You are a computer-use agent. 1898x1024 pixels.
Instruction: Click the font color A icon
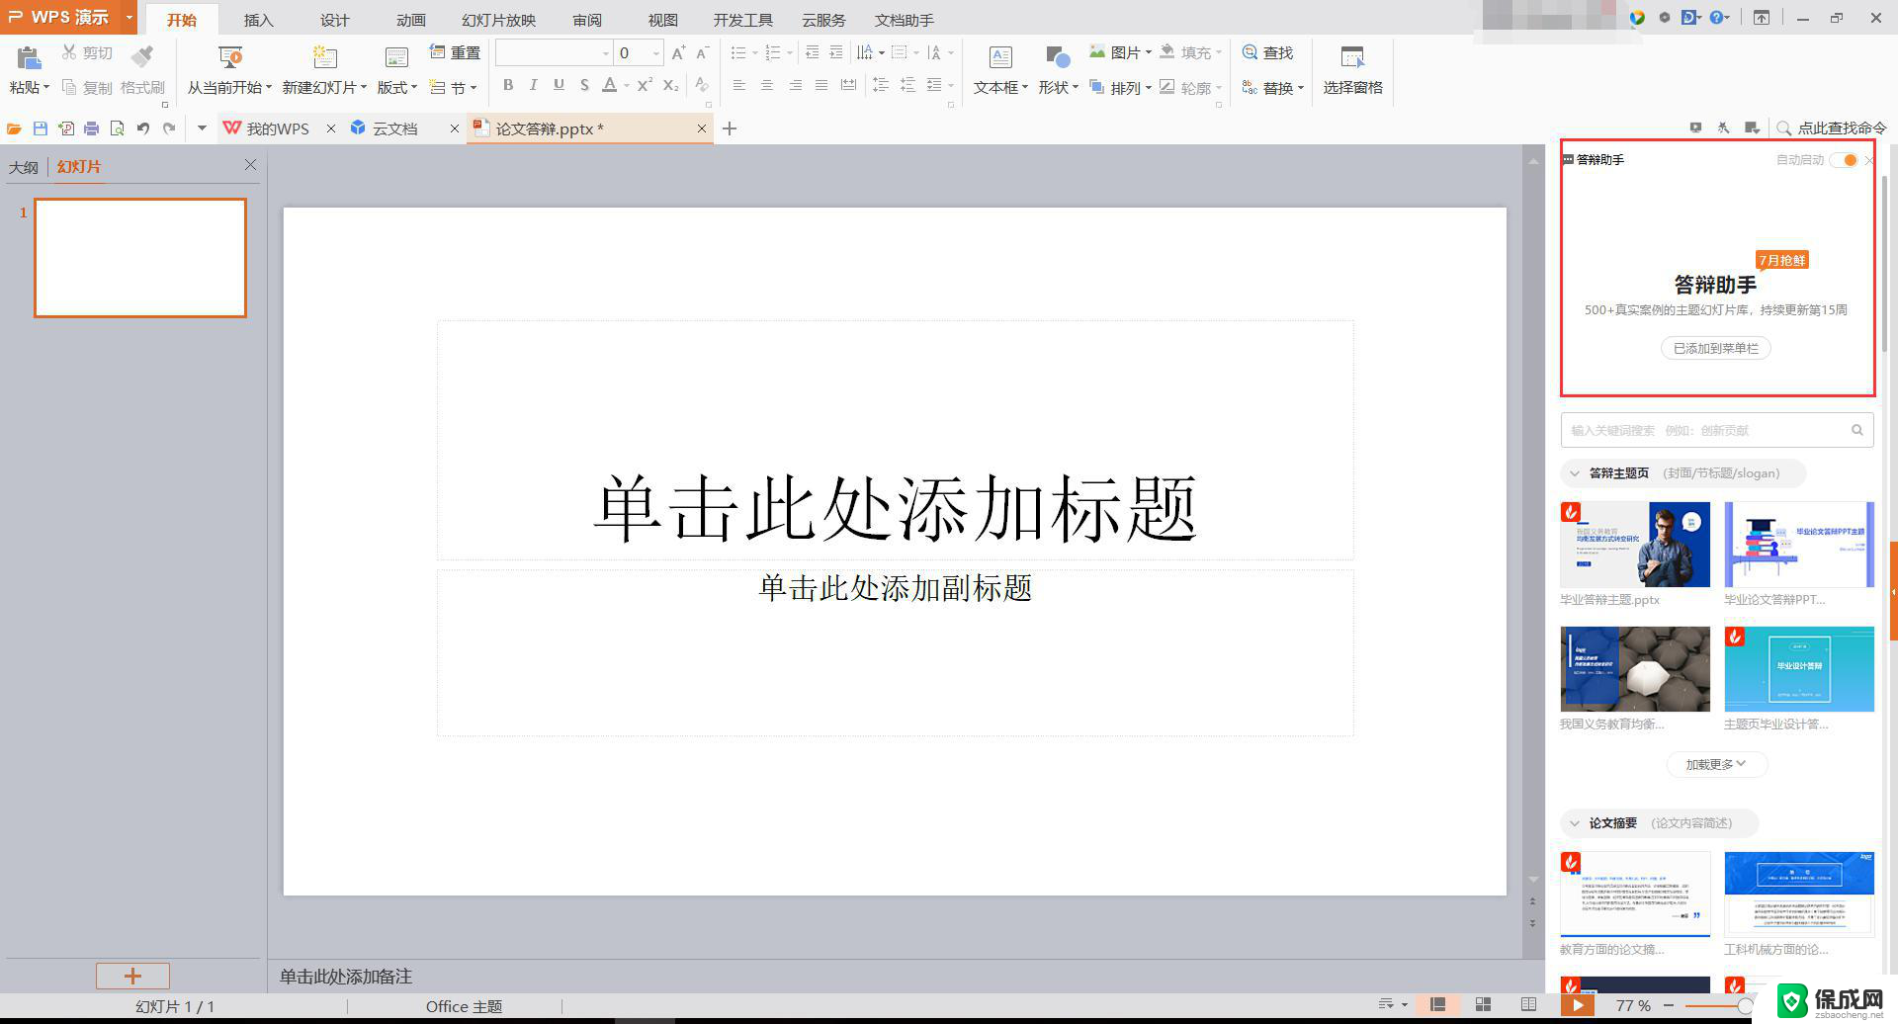coord(610,85)
